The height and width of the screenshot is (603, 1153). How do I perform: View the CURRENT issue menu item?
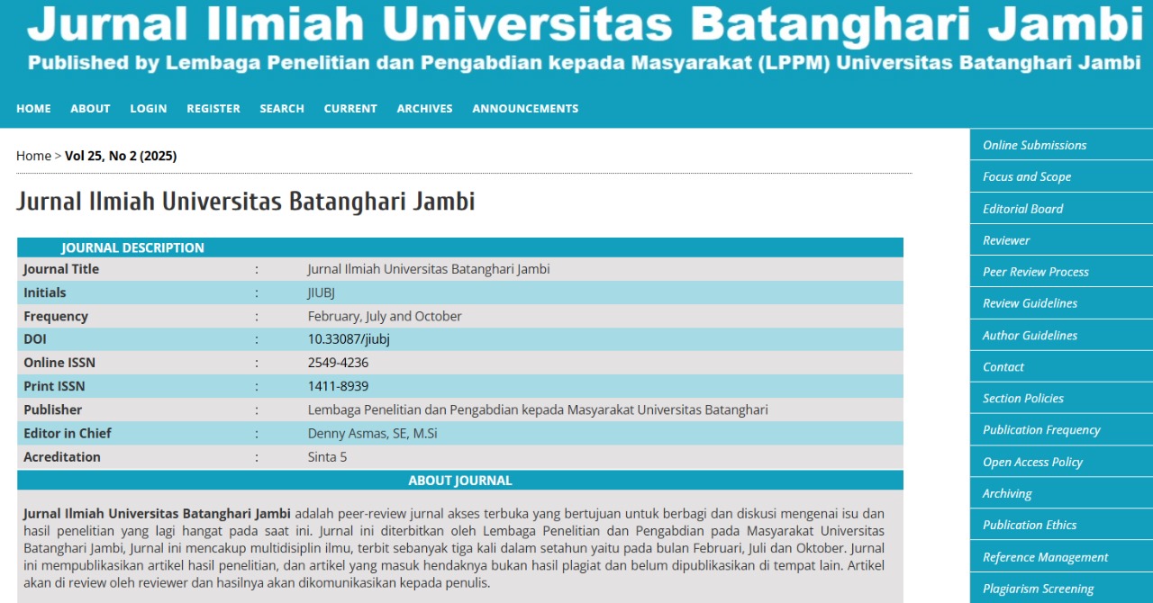(x=350, y=109)
